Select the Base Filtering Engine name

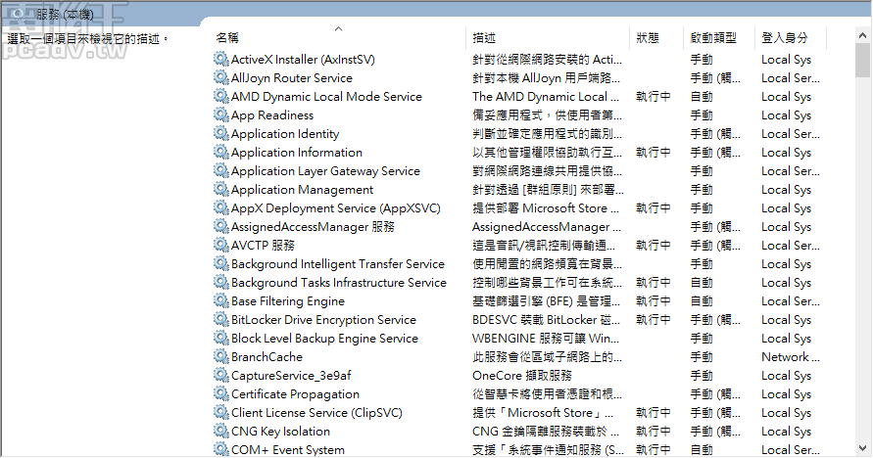point(288,301)
